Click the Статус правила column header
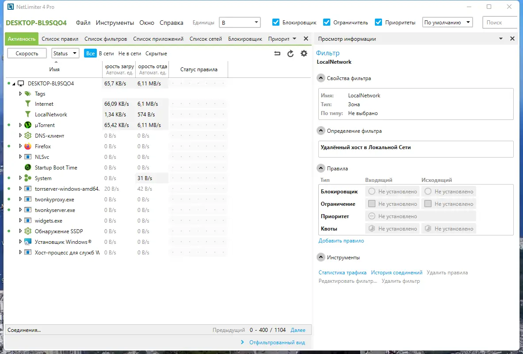Image resolution: width=523 pixels, height=354 pixels. (199, 69)
